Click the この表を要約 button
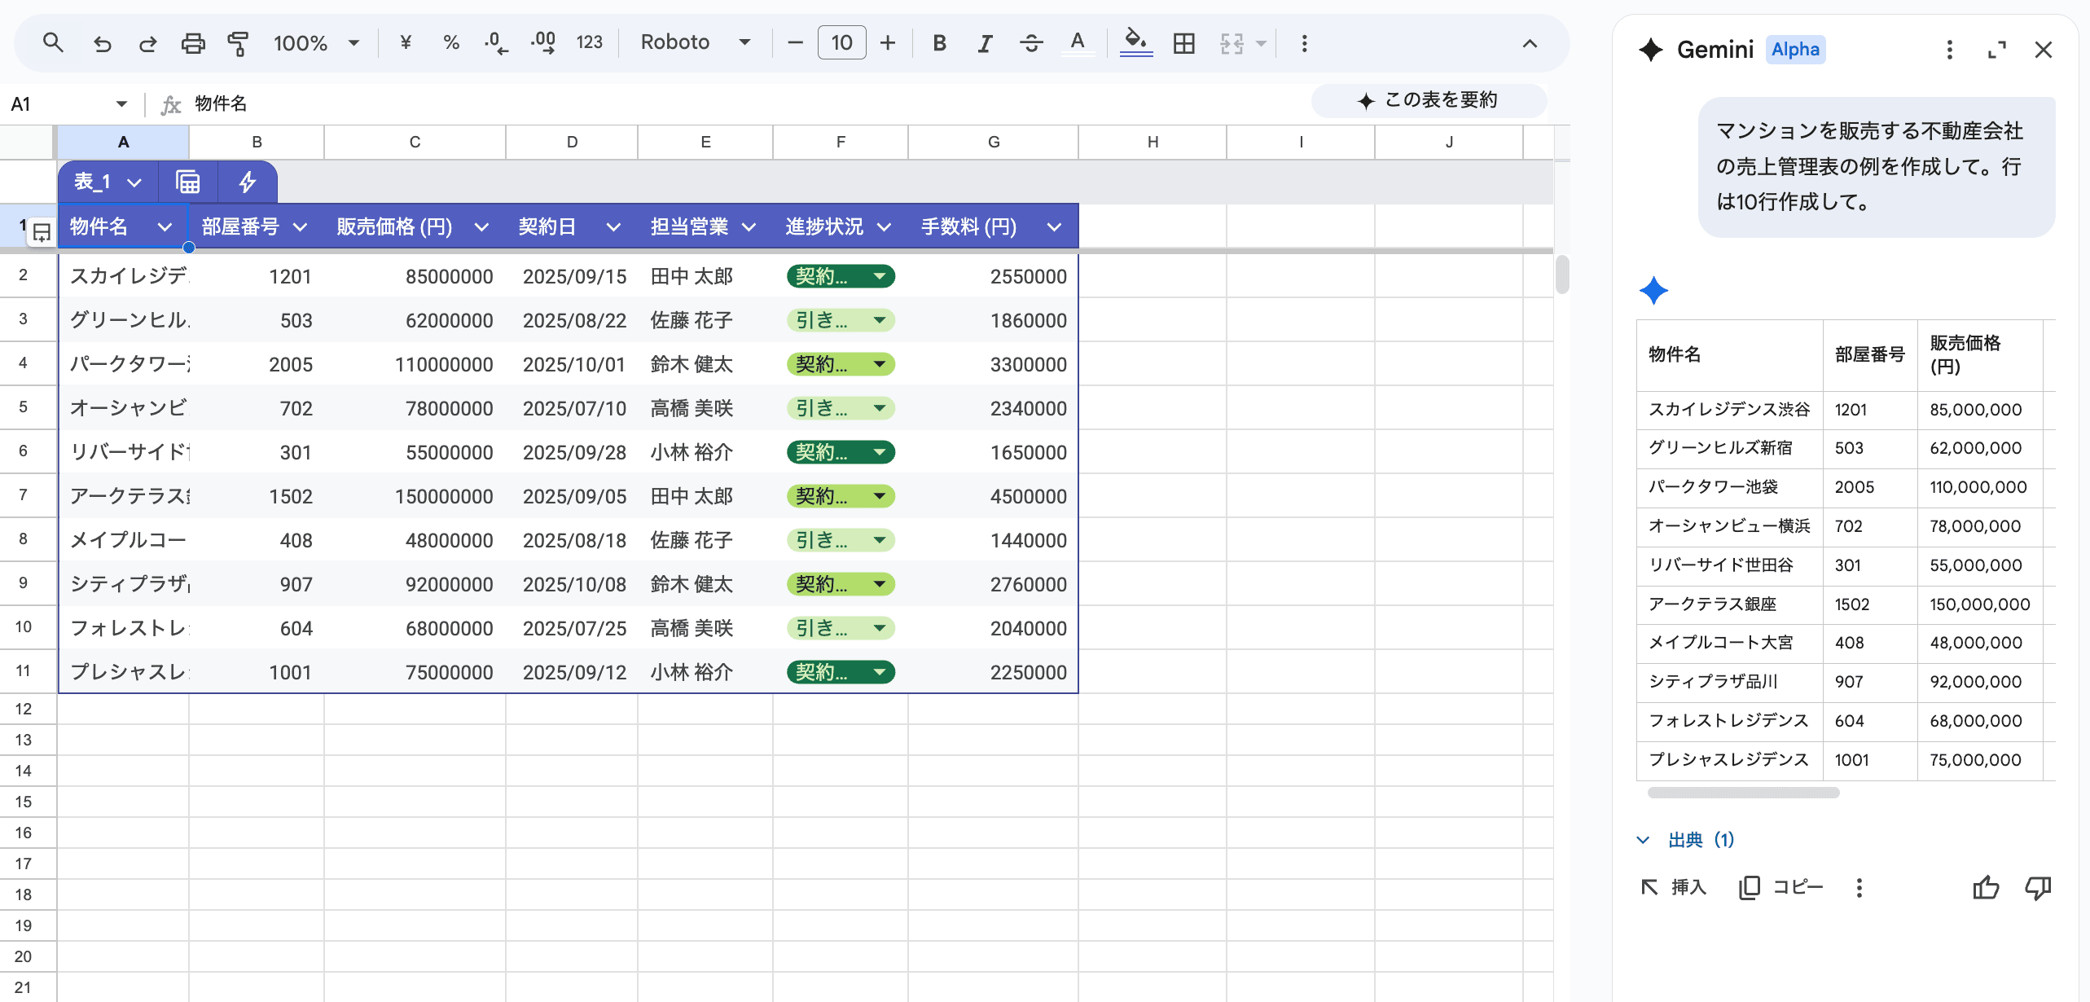The image size is (2090, 1002). [x=1428, y=100]
